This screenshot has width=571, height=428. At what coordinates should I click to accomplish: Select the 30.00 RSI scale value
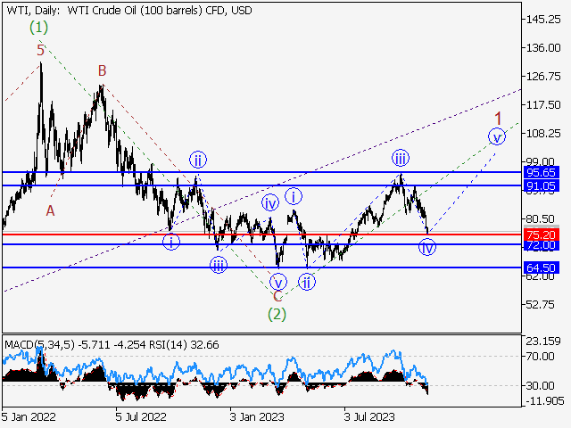541,385
